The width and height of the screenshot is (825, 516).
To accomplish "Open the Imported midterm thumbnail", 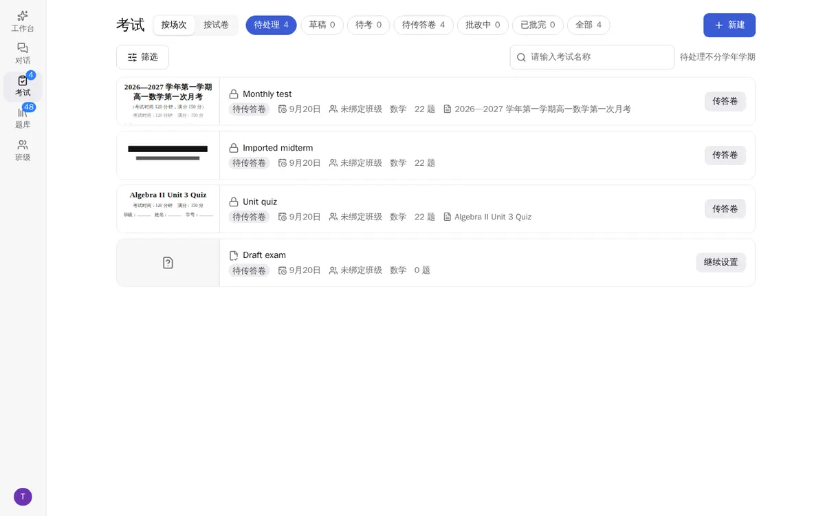I will click(168, 155).
